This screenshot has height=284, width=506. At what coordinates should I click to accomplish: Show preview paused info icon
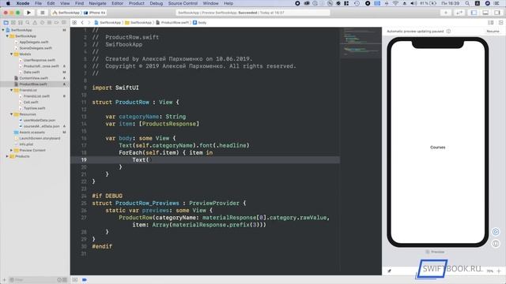coord(448,32)
